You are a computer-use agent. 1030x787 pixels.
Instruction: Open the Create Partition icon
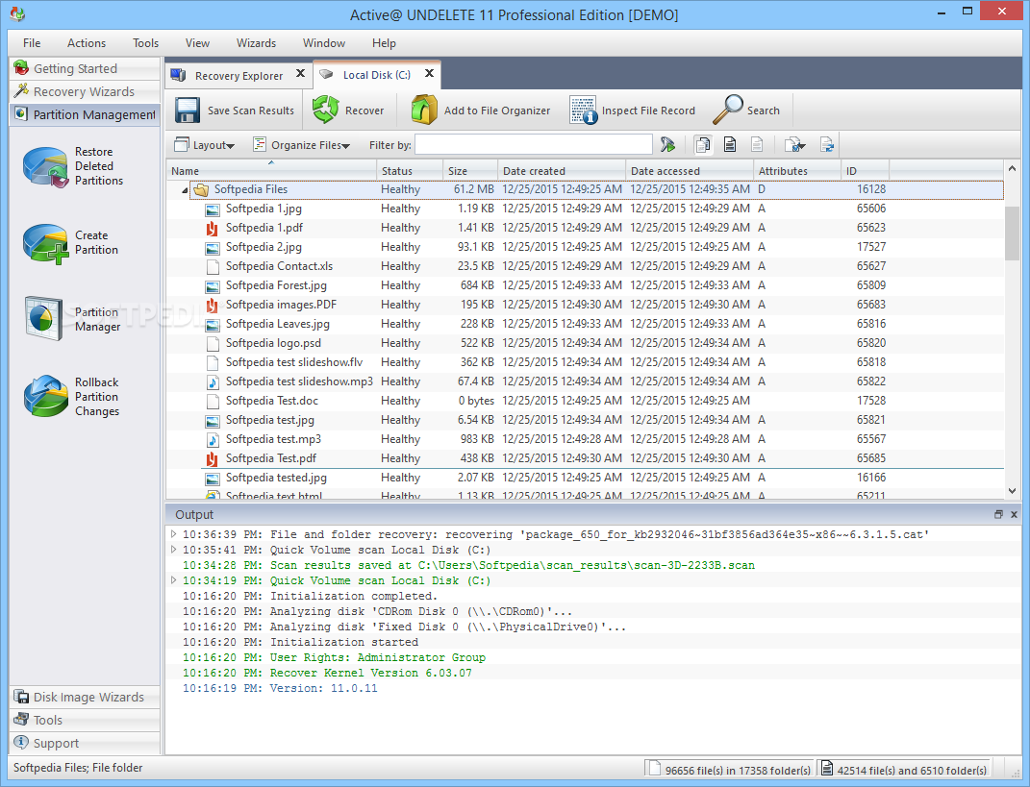pyautogui.click(x=45, y=244)
